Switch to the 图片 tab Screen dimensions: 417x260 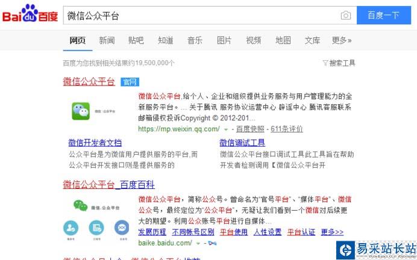click(224, 40)
